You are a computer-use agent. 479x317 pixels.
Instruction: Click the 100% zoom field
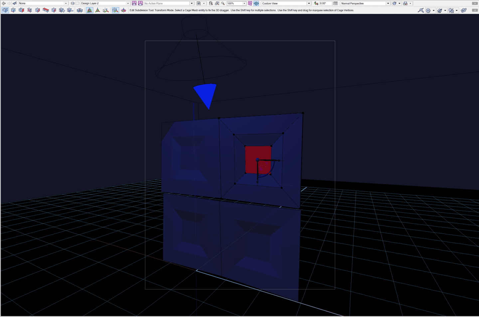(x=235, y=3)
